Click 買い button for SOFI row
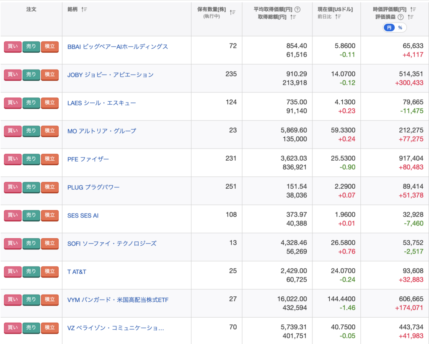This screenshot has width=429, height=344. click(13, 243)
